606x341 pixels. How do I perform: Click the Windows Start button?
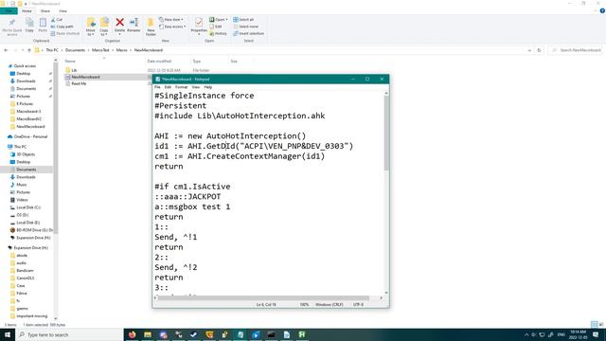(7, 334)
